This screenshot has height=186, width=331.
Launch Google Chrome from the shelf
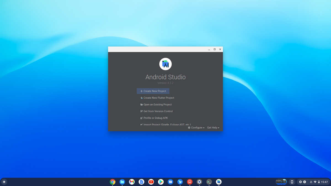point(113,182)
